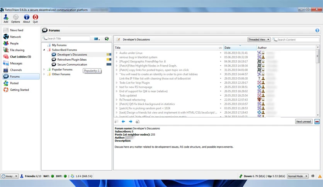The height and width of the screenshot is (187, 323).
Task: Click the create new forum icon
Action: pos(107,39)
